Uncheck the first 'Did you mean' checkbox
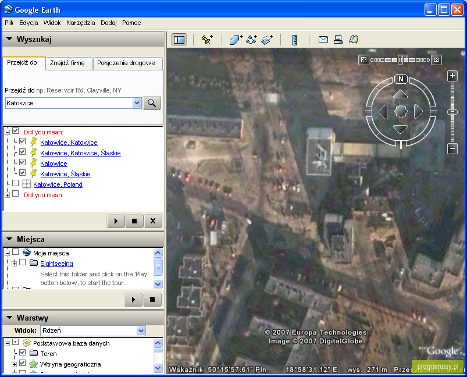Viewport: 467px width, 377px height. 16,131
